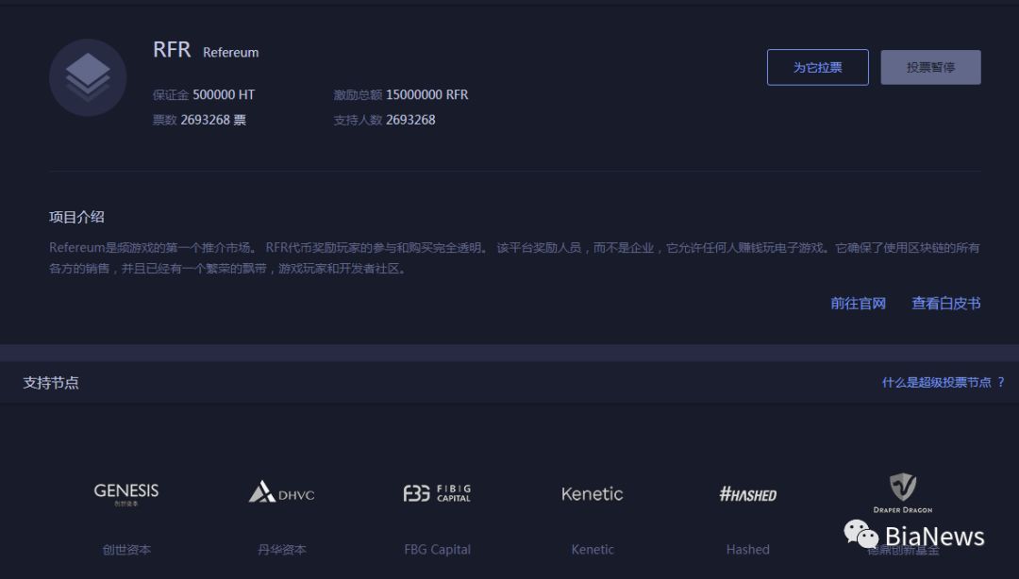Click the 项目介绍 section heading
Image resolution: width=1019 pixels, height=579 pixels.
pos(76,217)
